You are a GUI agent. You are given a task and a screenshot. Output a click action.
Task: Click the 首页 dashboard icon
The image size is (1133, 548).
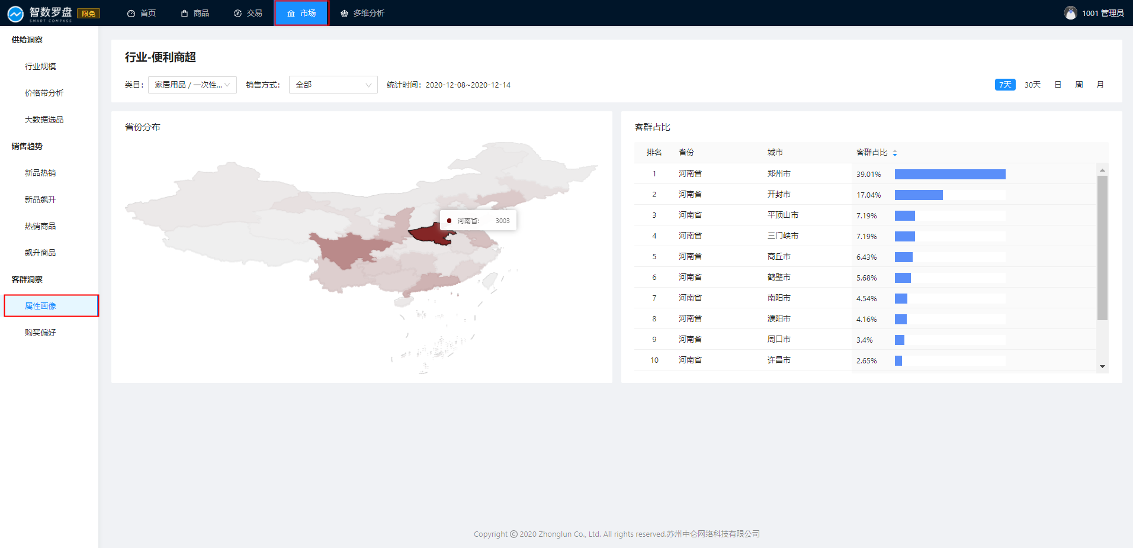pyautogui.click(x=131, y=14)
